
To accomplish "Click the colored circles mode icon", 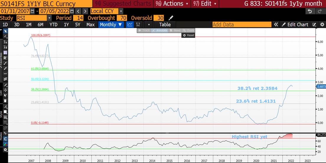I will 5,144.
